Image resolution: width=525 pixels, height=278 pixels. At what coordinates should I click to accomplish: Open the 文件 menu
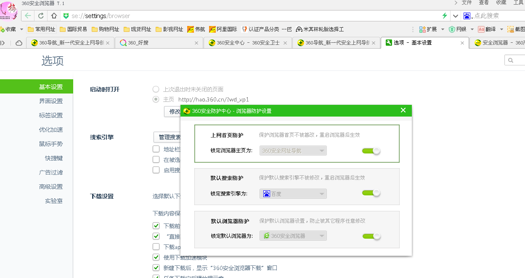click(467, 3)
